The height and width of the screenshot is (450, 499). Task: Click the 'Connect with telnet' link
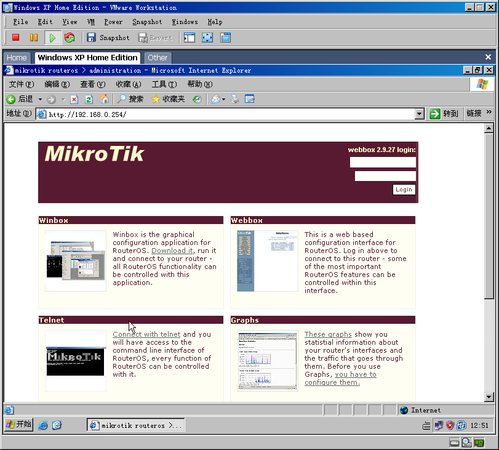click(146, 334)
